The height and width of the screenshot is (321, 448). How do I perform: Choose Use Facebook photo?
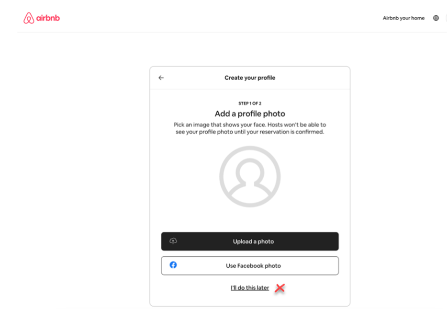point(250,266)
